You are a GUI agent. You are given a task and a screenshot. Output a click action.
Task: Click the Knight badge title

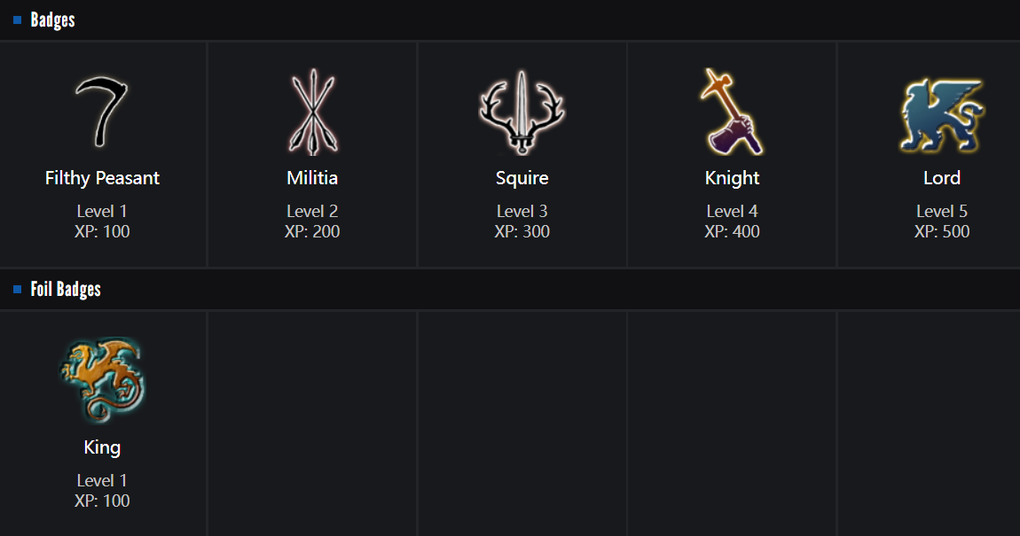point(732,178)
